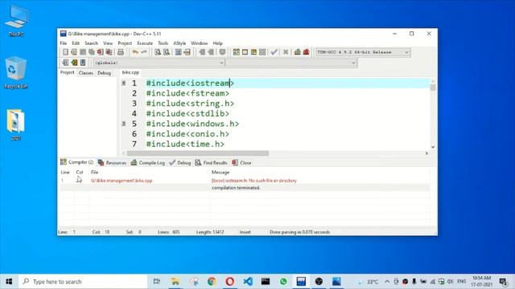Click the horizontal scroll right arrow
The height and width of the screenshot is (289, 515).
[x=426, y=153]
